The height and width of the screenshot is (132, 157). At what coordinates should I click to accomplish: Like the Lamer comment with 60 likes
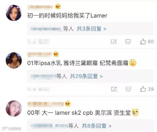pyautogui.click(x=143, y=41)
